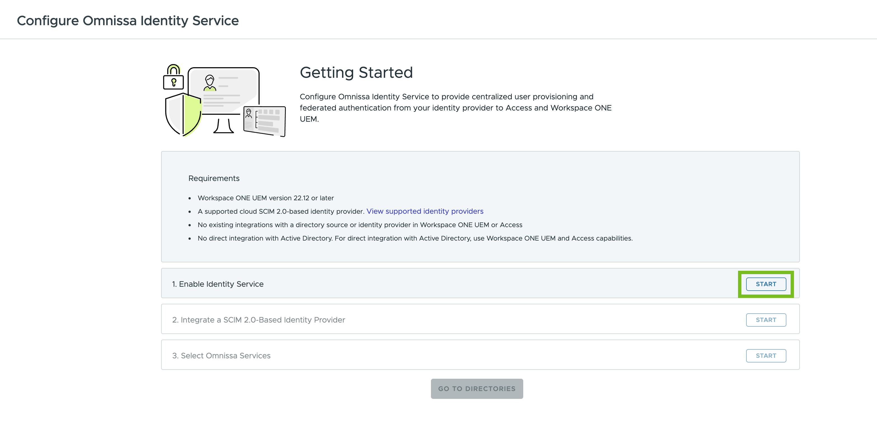Click the 3. Select Omnissa Services label
Image resolution: width=877 pixels, height=433 pixels.
click(221, 356)
